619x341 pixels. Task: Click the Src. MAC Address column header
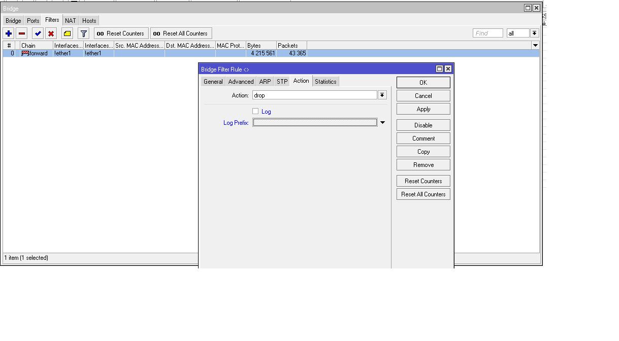[139, 46]
